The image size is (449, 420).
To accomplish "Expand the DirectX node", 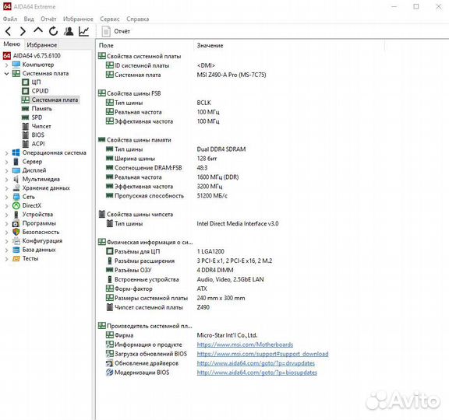I will (x=6, y=205).
